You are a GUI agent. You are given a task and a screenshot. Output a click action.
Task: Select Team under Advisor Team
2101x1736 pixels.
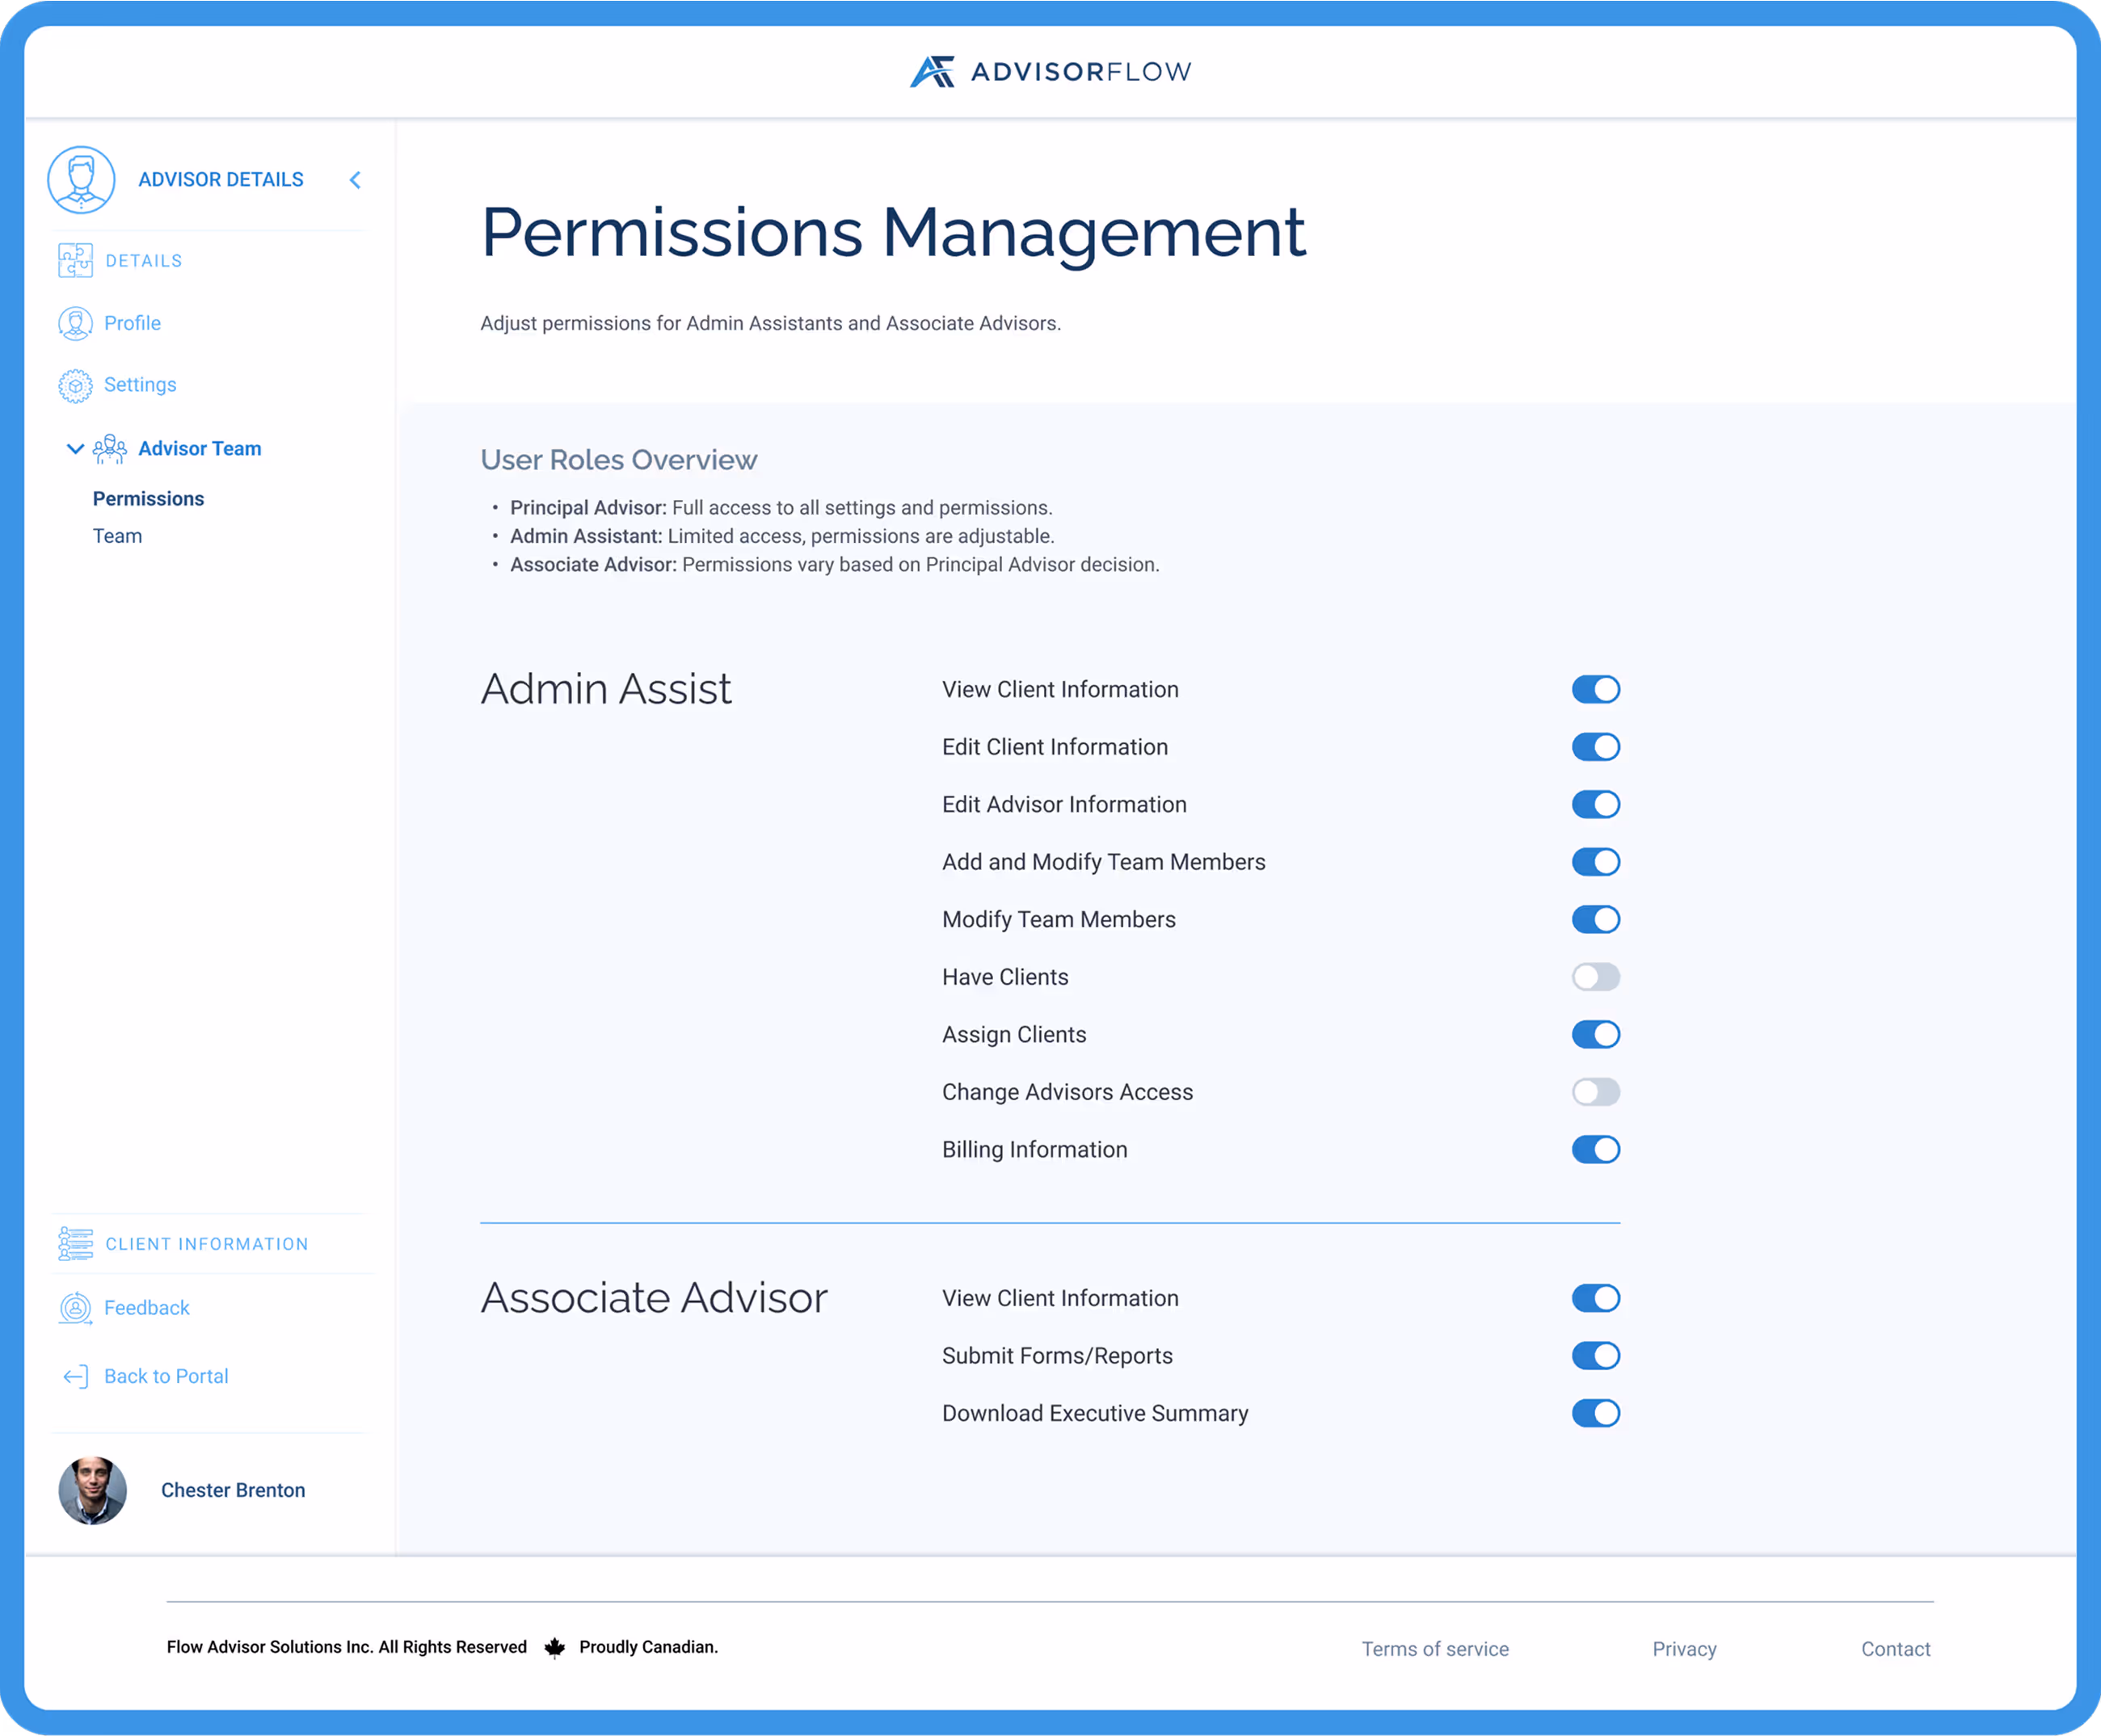(x=117, y=536)
